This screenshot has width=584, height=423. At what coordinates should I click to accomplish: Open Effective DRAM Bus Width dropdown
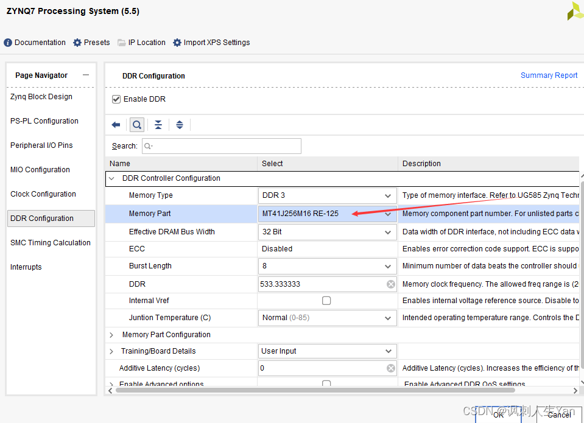pyautogui.click(x=388, y=232)
